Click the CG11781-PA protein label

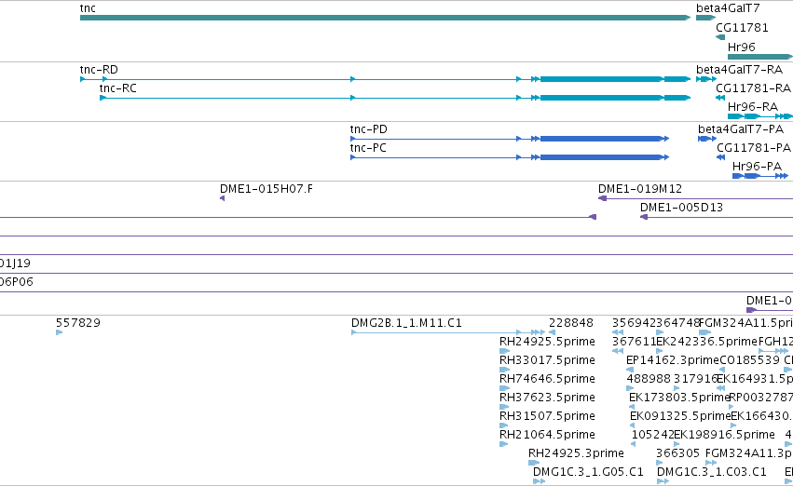tap(754, 148)
